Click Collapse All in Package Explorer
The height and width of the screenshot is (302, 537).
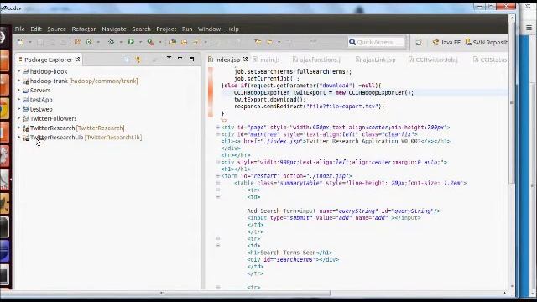[127, 60]
